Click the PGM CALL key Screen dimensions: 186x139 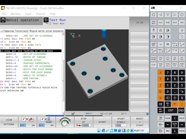pos(182,65)
